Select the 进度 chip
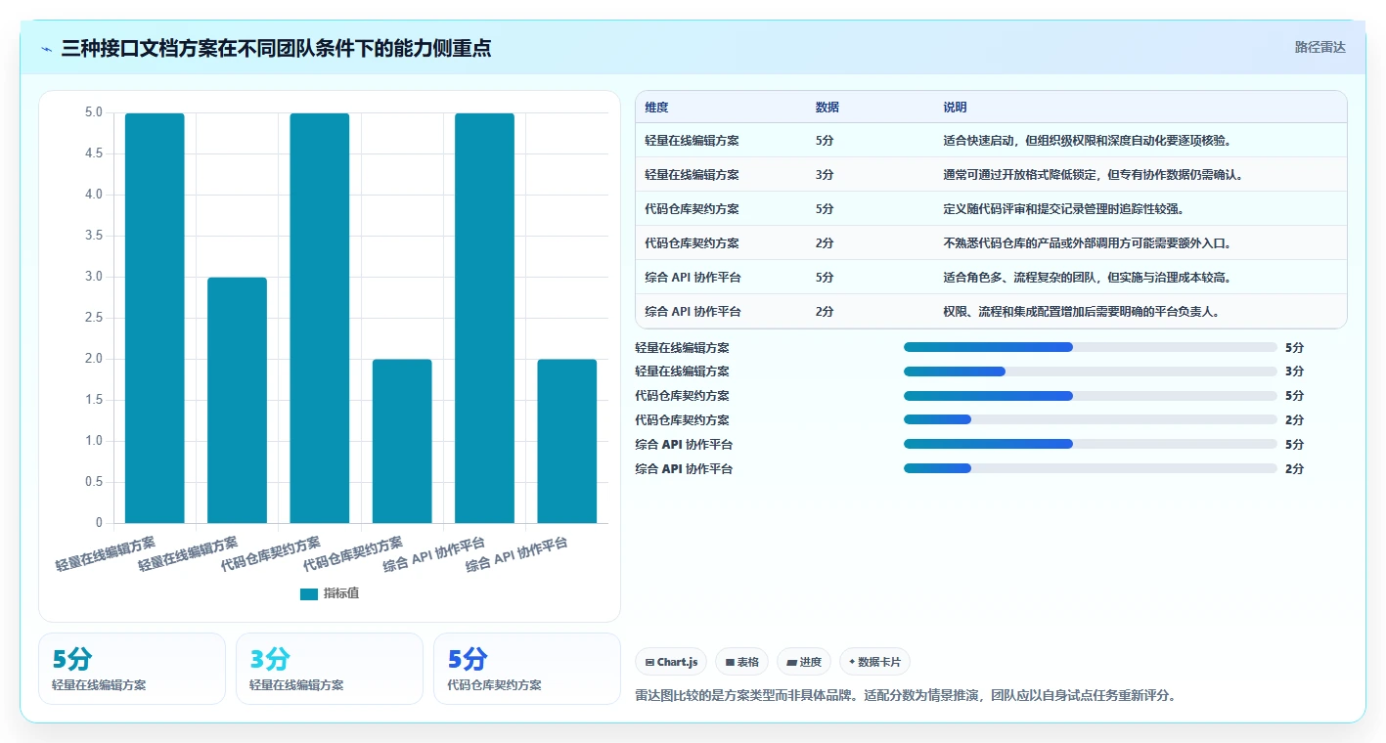1386x743 pixels. click(x=804, y=662)
